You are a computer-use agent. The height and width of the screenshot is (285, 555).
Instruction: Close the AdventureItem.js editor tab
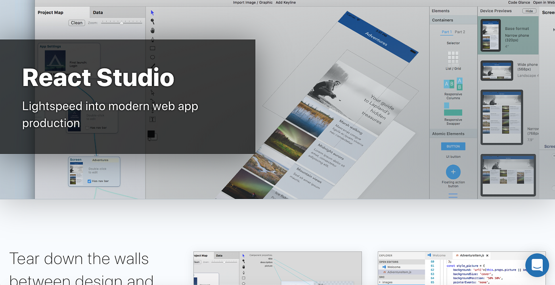pos(487,256)
